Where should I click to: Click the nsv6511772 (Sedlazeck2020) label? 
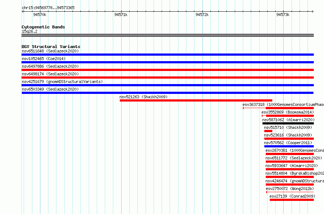pyautogui.click(x=294, y=158)
